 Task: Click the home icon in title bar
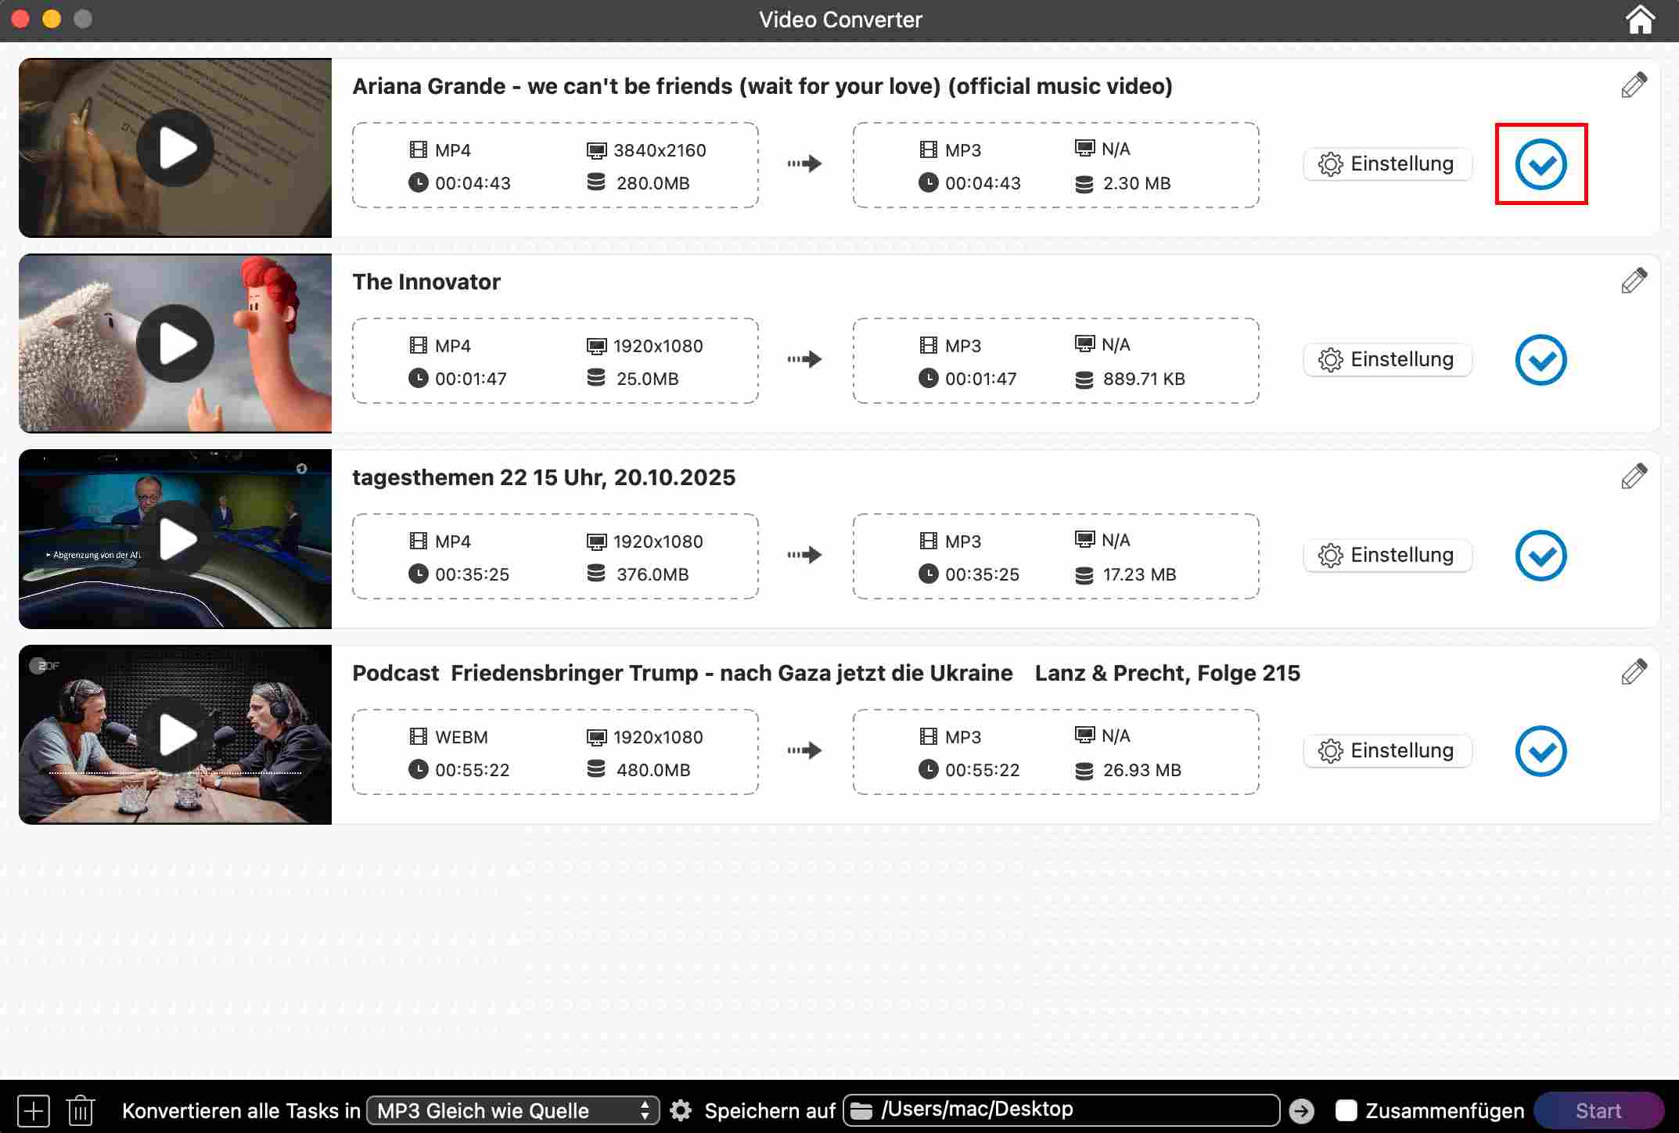click(x=1639, y=20)
